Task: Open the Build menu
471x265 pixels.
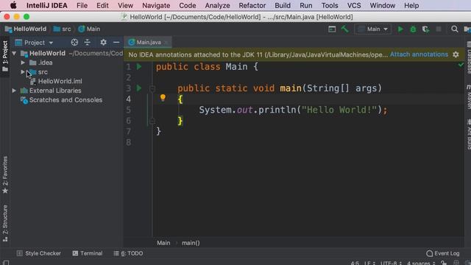Action: 283,5
